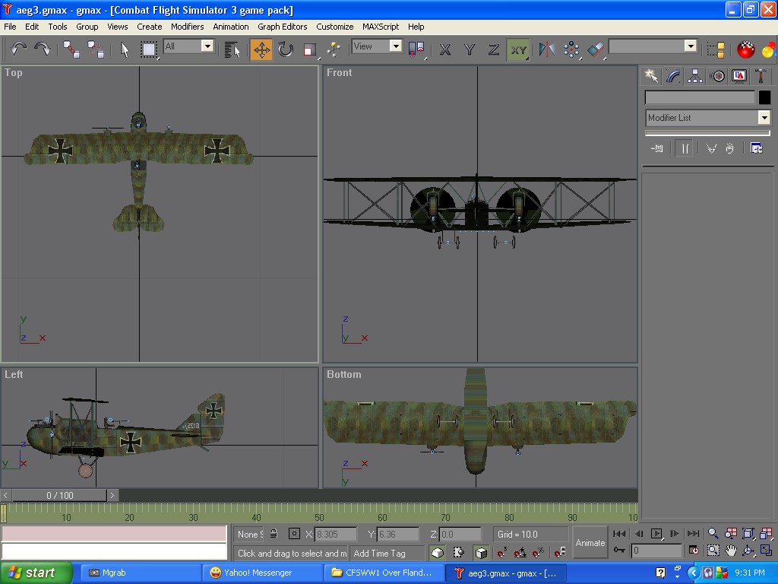Activate the Unlink Selection tool
The height and width of the screenshot is (584, 778).
coord(96,49)
